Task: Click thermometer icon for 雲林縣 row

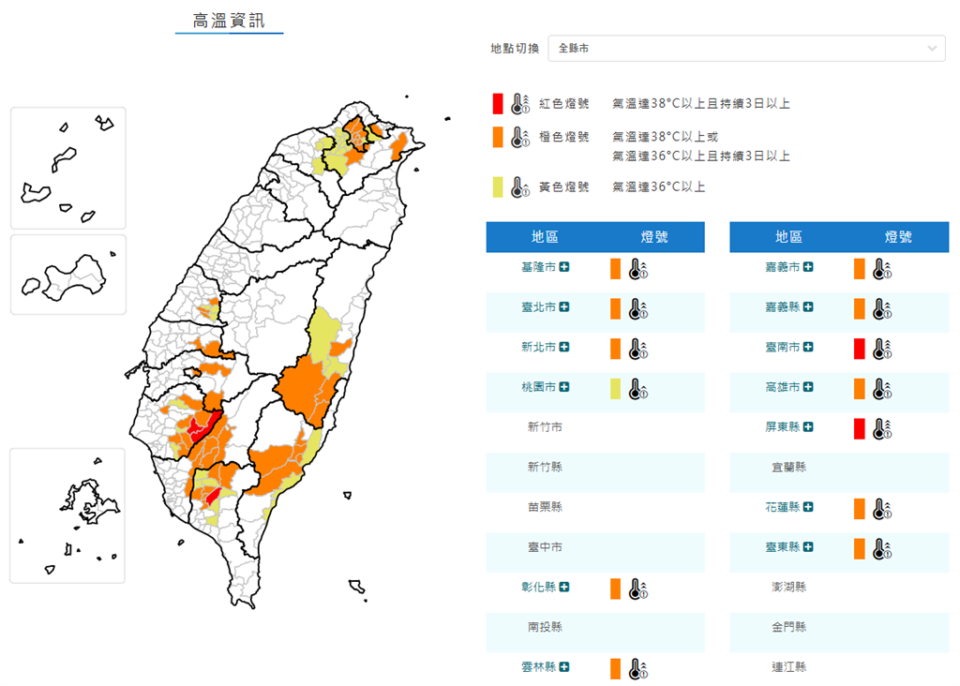Action: (637, 669)
